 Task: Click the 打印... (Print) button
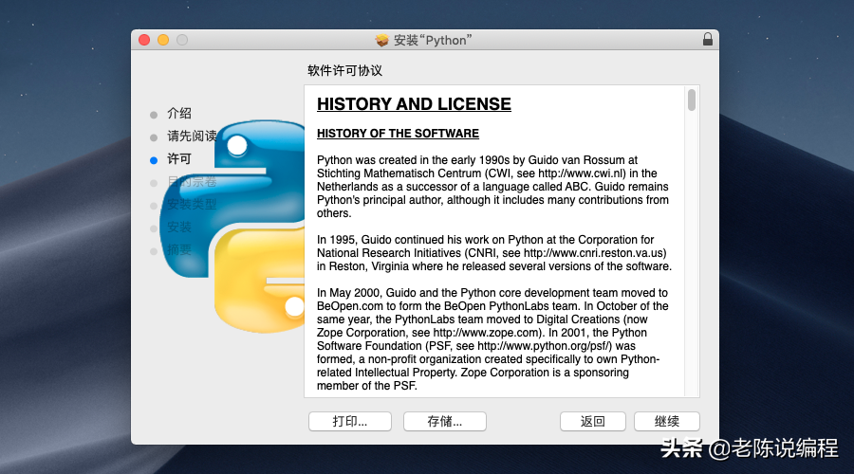click(349, 421)
